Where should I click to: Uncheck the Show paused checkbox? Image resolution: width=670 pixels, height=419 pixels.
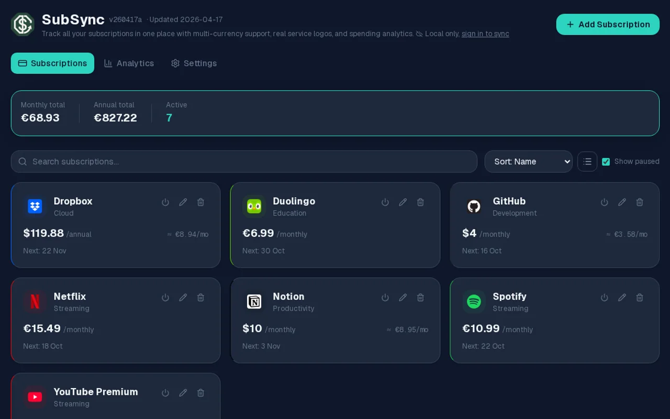(606, 162)
